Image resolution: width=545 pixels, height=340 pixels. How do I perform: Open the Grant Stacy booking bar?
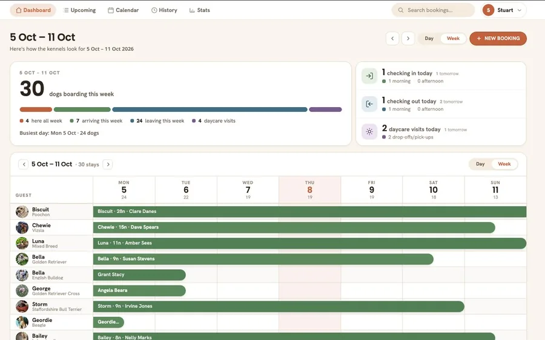point(139,275)
